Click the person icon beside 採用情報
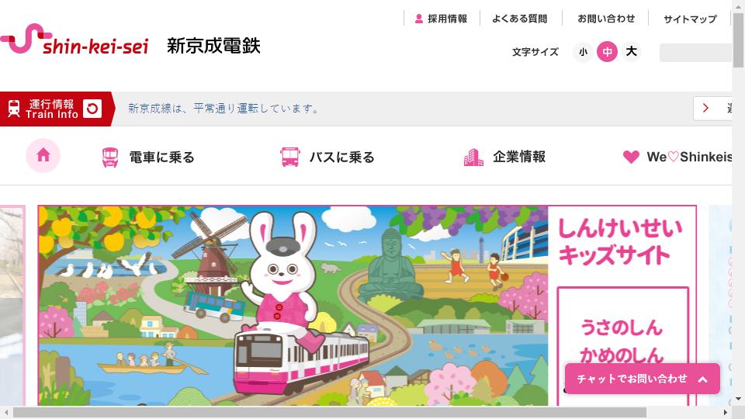This screenshot has width=745, height=419. [x=418, y=19]
